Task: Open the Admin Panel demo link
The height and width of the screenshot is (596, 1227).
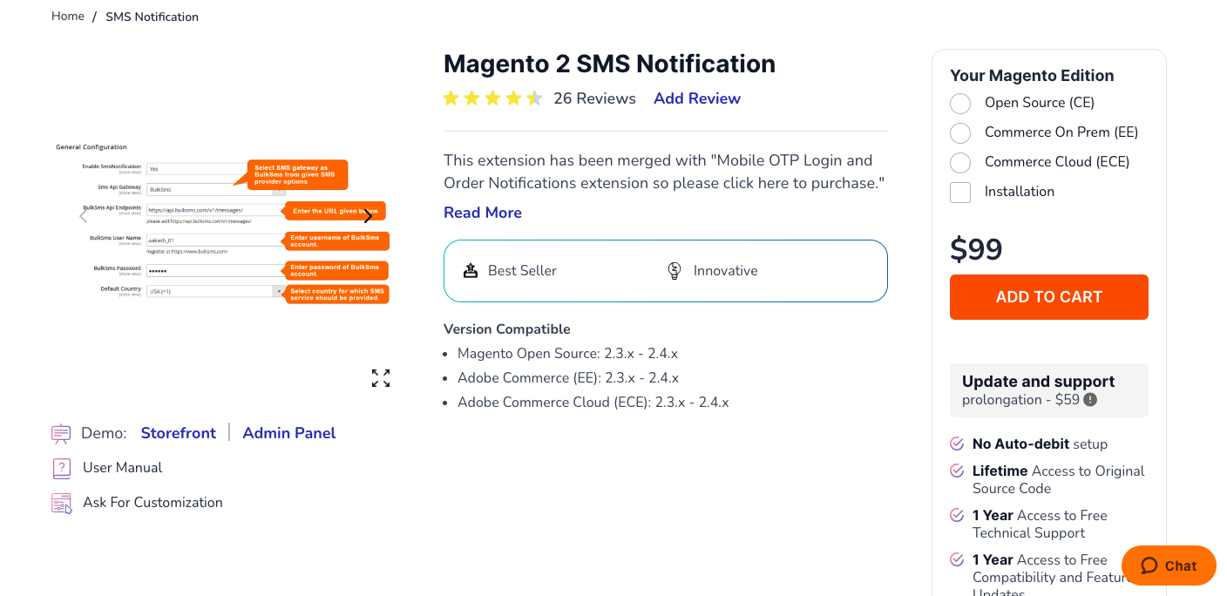Action: pos(289,433)
